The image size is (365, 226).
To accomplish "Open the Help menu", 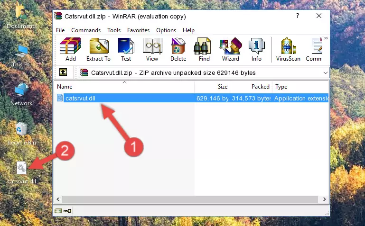I will (188, 30).
